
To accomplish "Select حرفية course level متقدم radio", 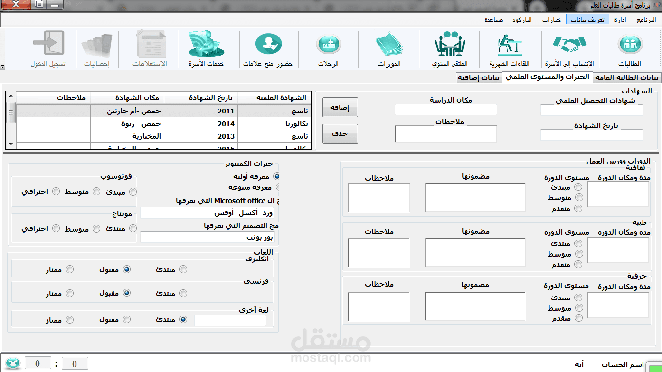I will point(579,318).
